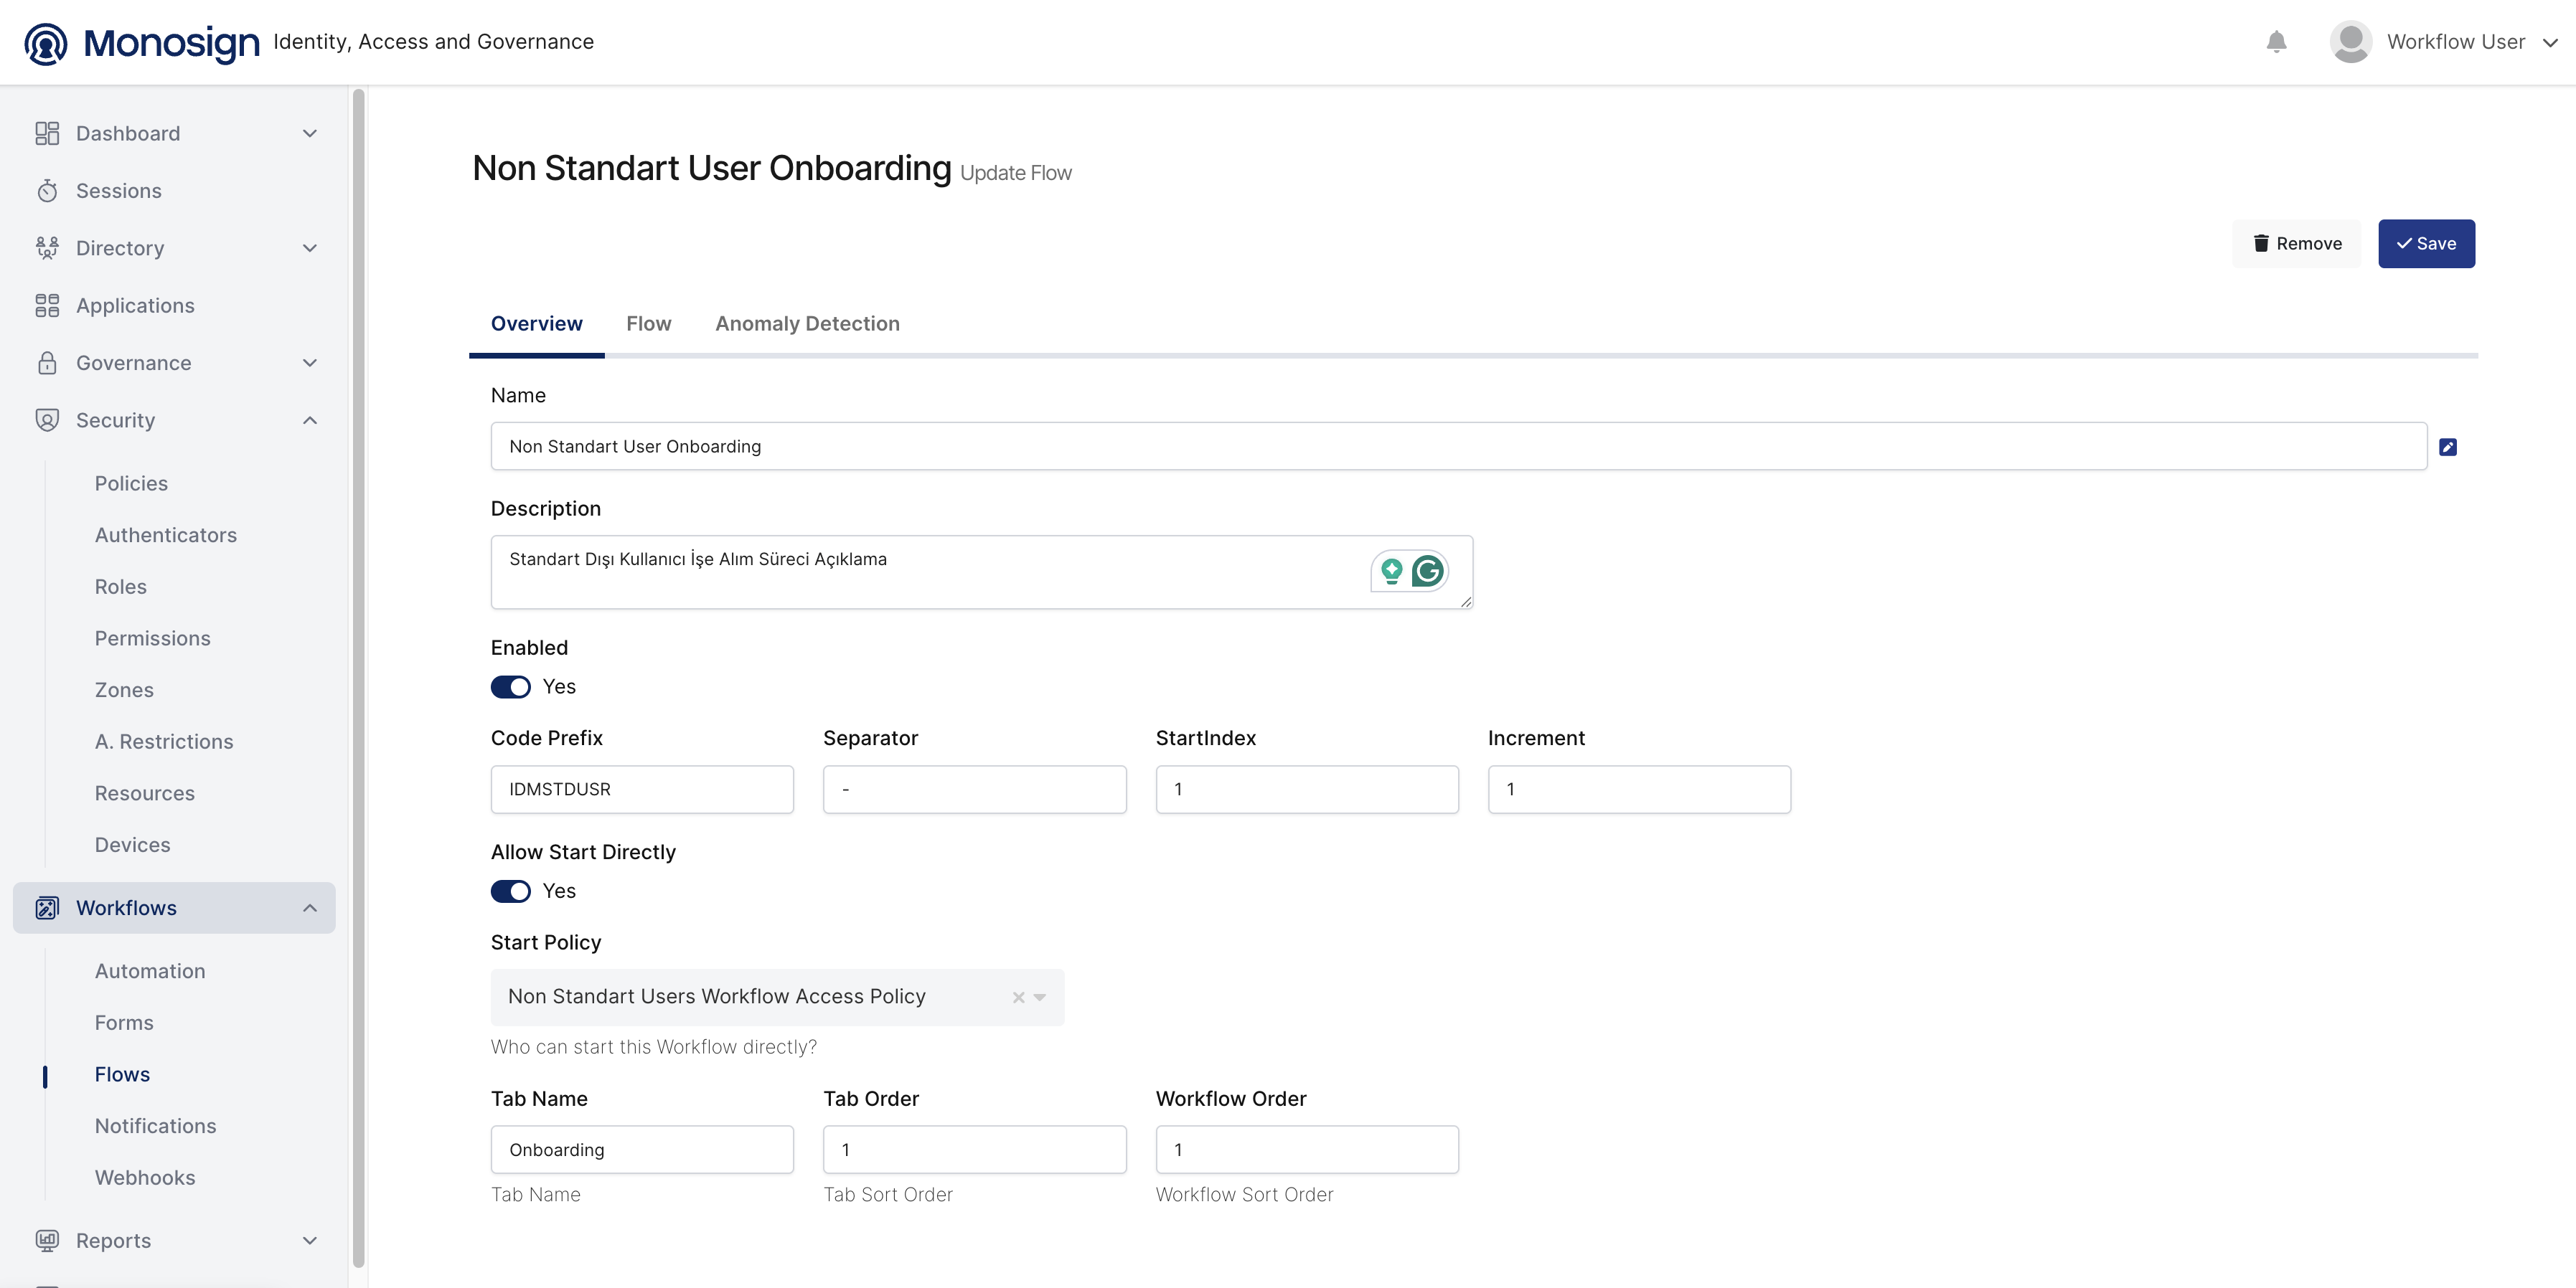Toggle the Allow Start Directly switch
2576x1288 pixels.
(511, 891)
